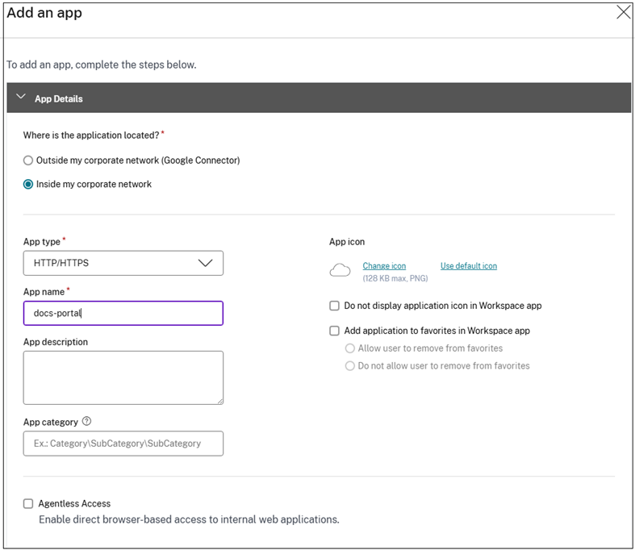Click '(128 KB max, PNG)' hint text

pyautogui.click(x=395, y=278)
